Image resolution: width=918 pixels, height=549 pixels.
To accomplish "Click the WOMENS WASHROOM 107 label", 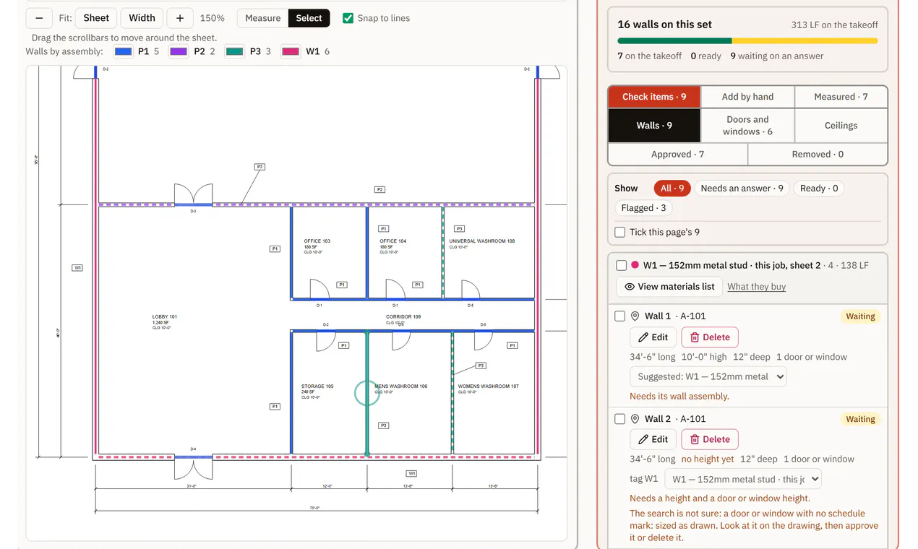I will (488, 386).
